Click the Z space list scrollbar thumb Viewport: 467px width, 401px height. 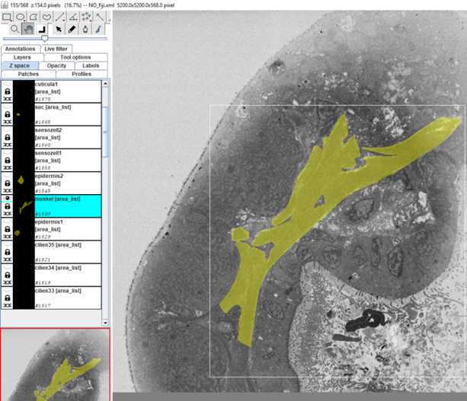tap(105, 132)
